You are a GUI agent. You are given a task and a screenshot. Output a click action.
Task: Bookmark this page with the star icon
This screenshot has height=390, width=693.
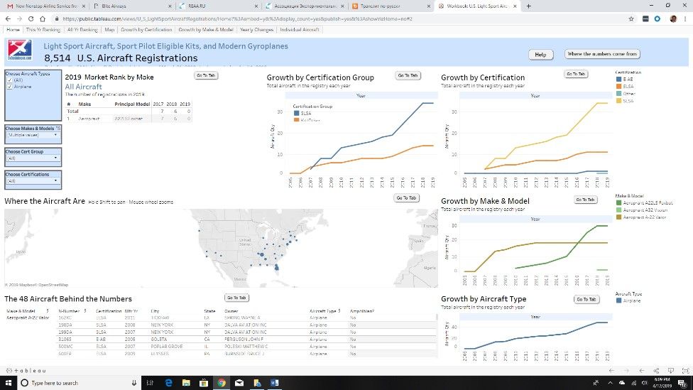[x=631, y=18]
